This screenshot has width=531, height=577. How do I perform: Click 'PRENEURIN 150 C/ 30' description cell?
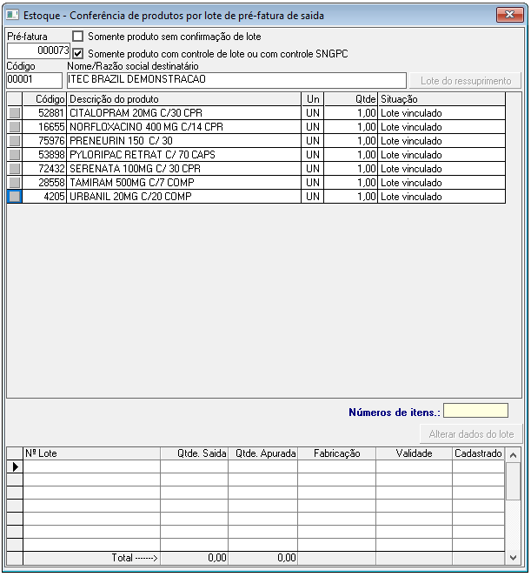click(x=183, y=141)
